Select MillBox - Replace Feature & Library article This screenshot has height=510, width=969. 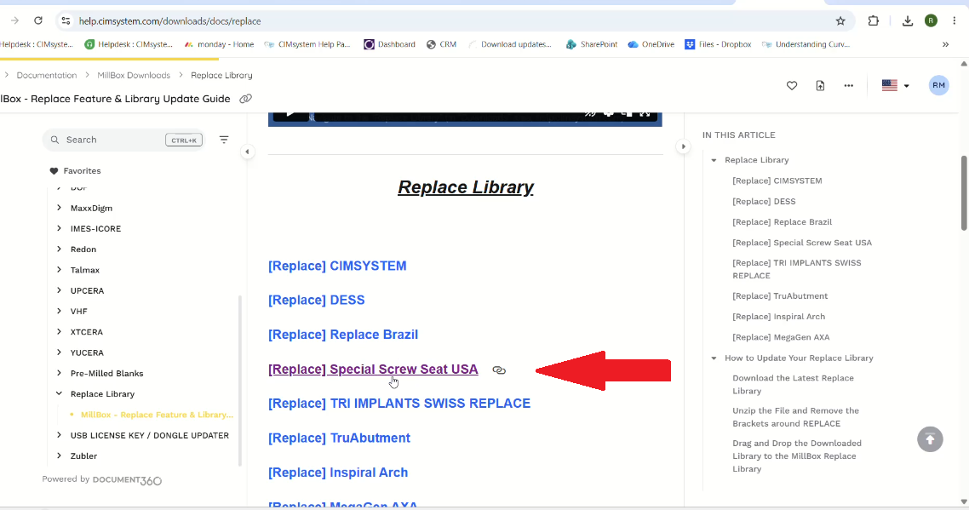157,415
